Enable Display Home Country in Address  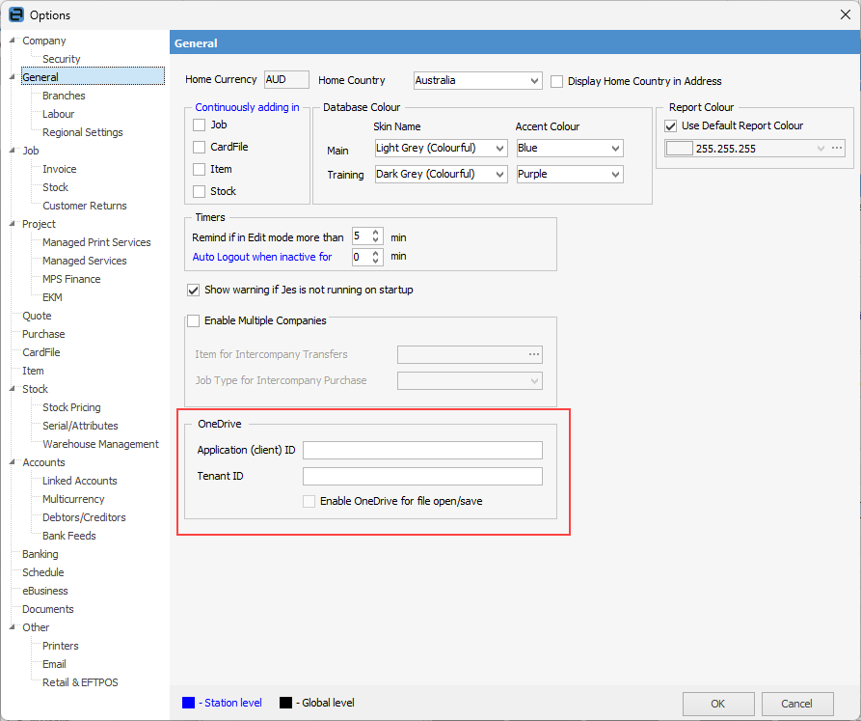556,81
